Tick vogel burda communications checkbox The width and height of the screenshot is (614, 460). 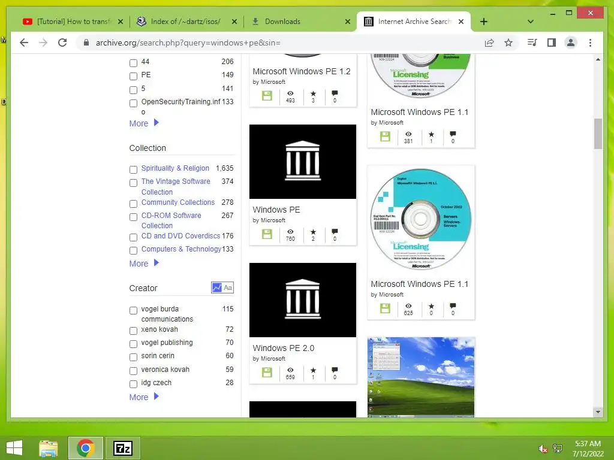(133, 310)
